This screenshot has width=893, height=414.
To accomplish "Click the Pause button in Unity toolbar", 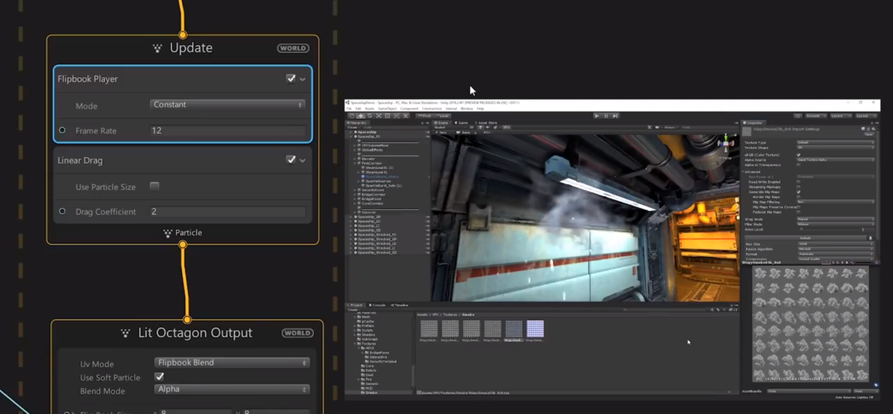I will click(x=606, y=116).
